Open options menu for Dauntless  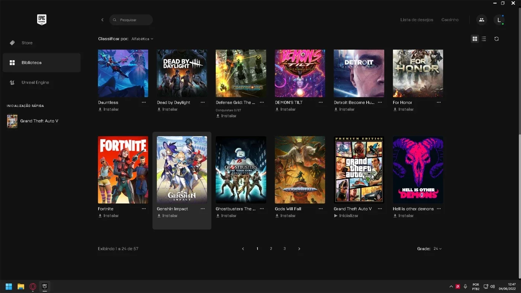(x=144, y=102)
